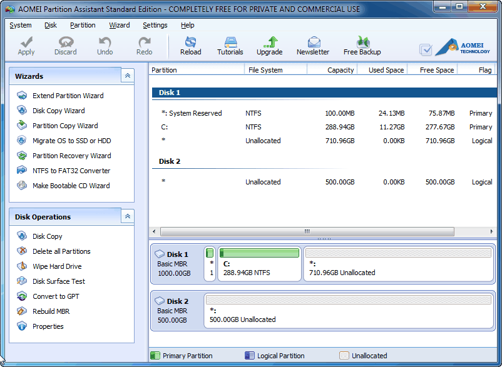Click the Reload toolbar icon

tap(190, 46)
